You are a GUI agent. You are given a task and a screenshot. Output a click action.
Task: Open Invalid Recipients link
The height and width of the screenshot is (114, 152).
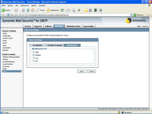(9, 62)
